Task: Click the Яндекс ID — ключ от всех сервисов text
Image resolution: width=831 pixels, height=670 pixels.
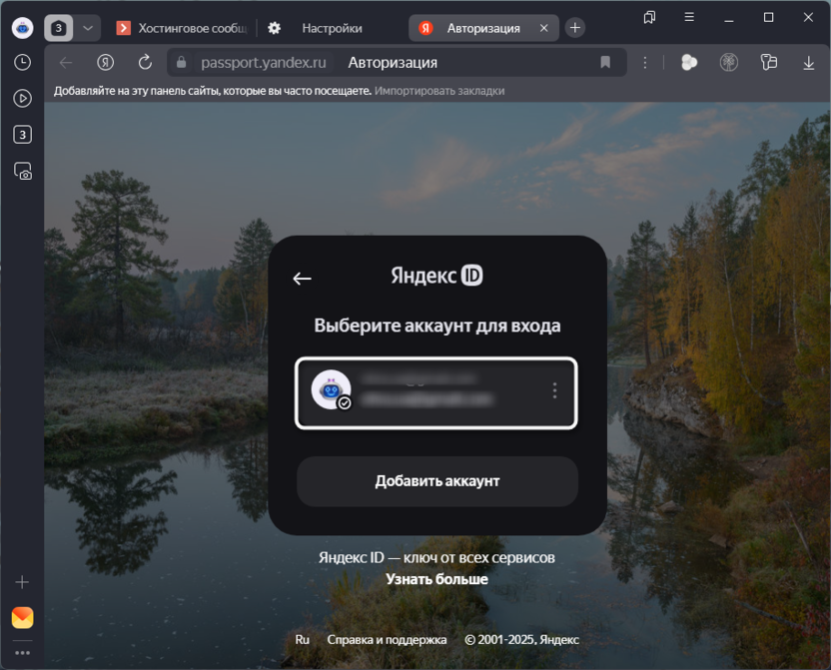Action: (x=436, y=558)
